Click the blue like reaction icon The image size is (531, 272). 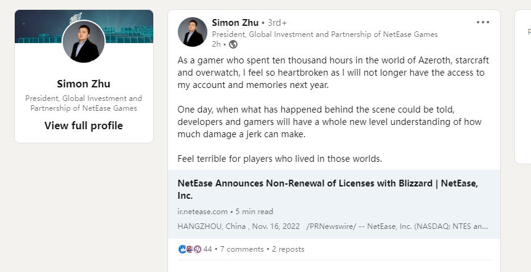tap(182, 249)
